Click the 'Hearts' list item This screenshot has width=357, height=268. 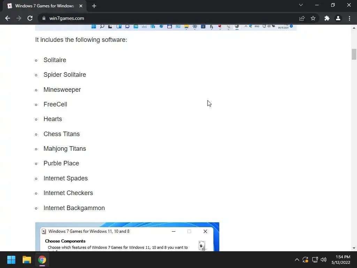click(x=53, y=119)
